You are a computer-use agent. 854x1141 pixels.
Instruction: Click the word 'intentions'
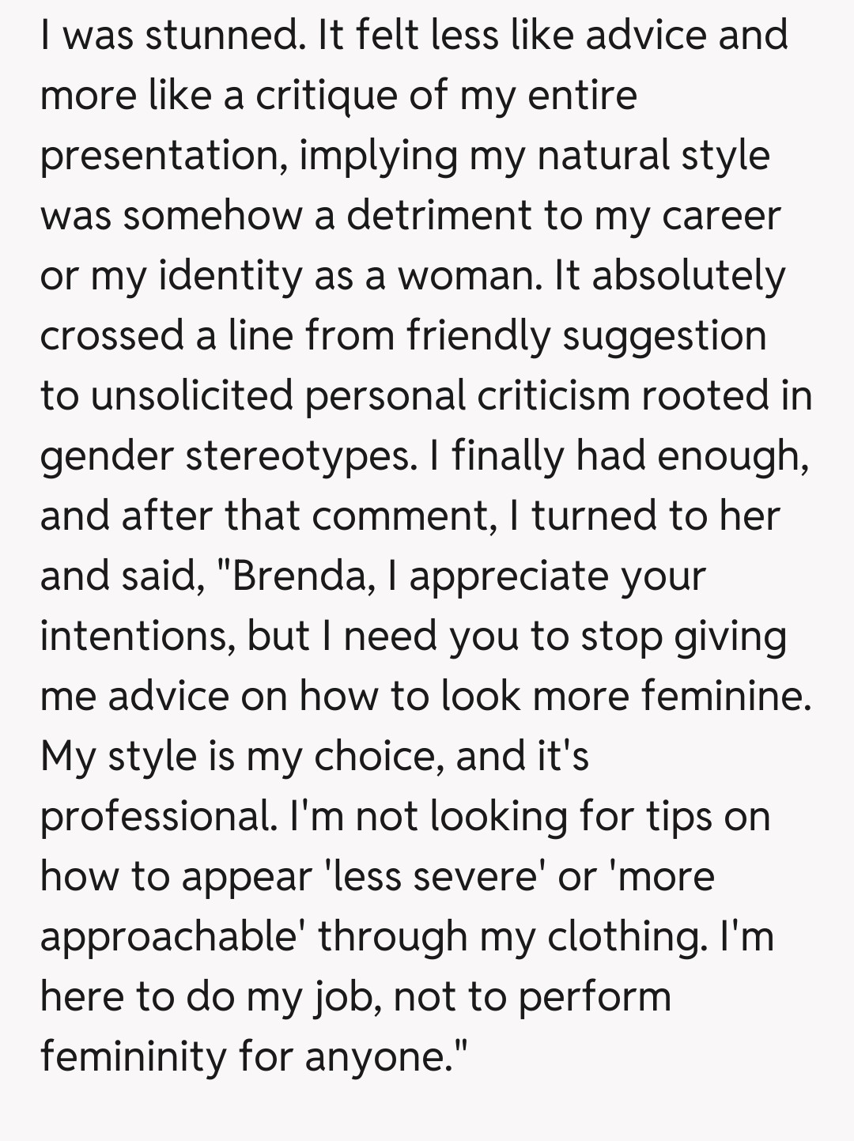pos(136,636)
